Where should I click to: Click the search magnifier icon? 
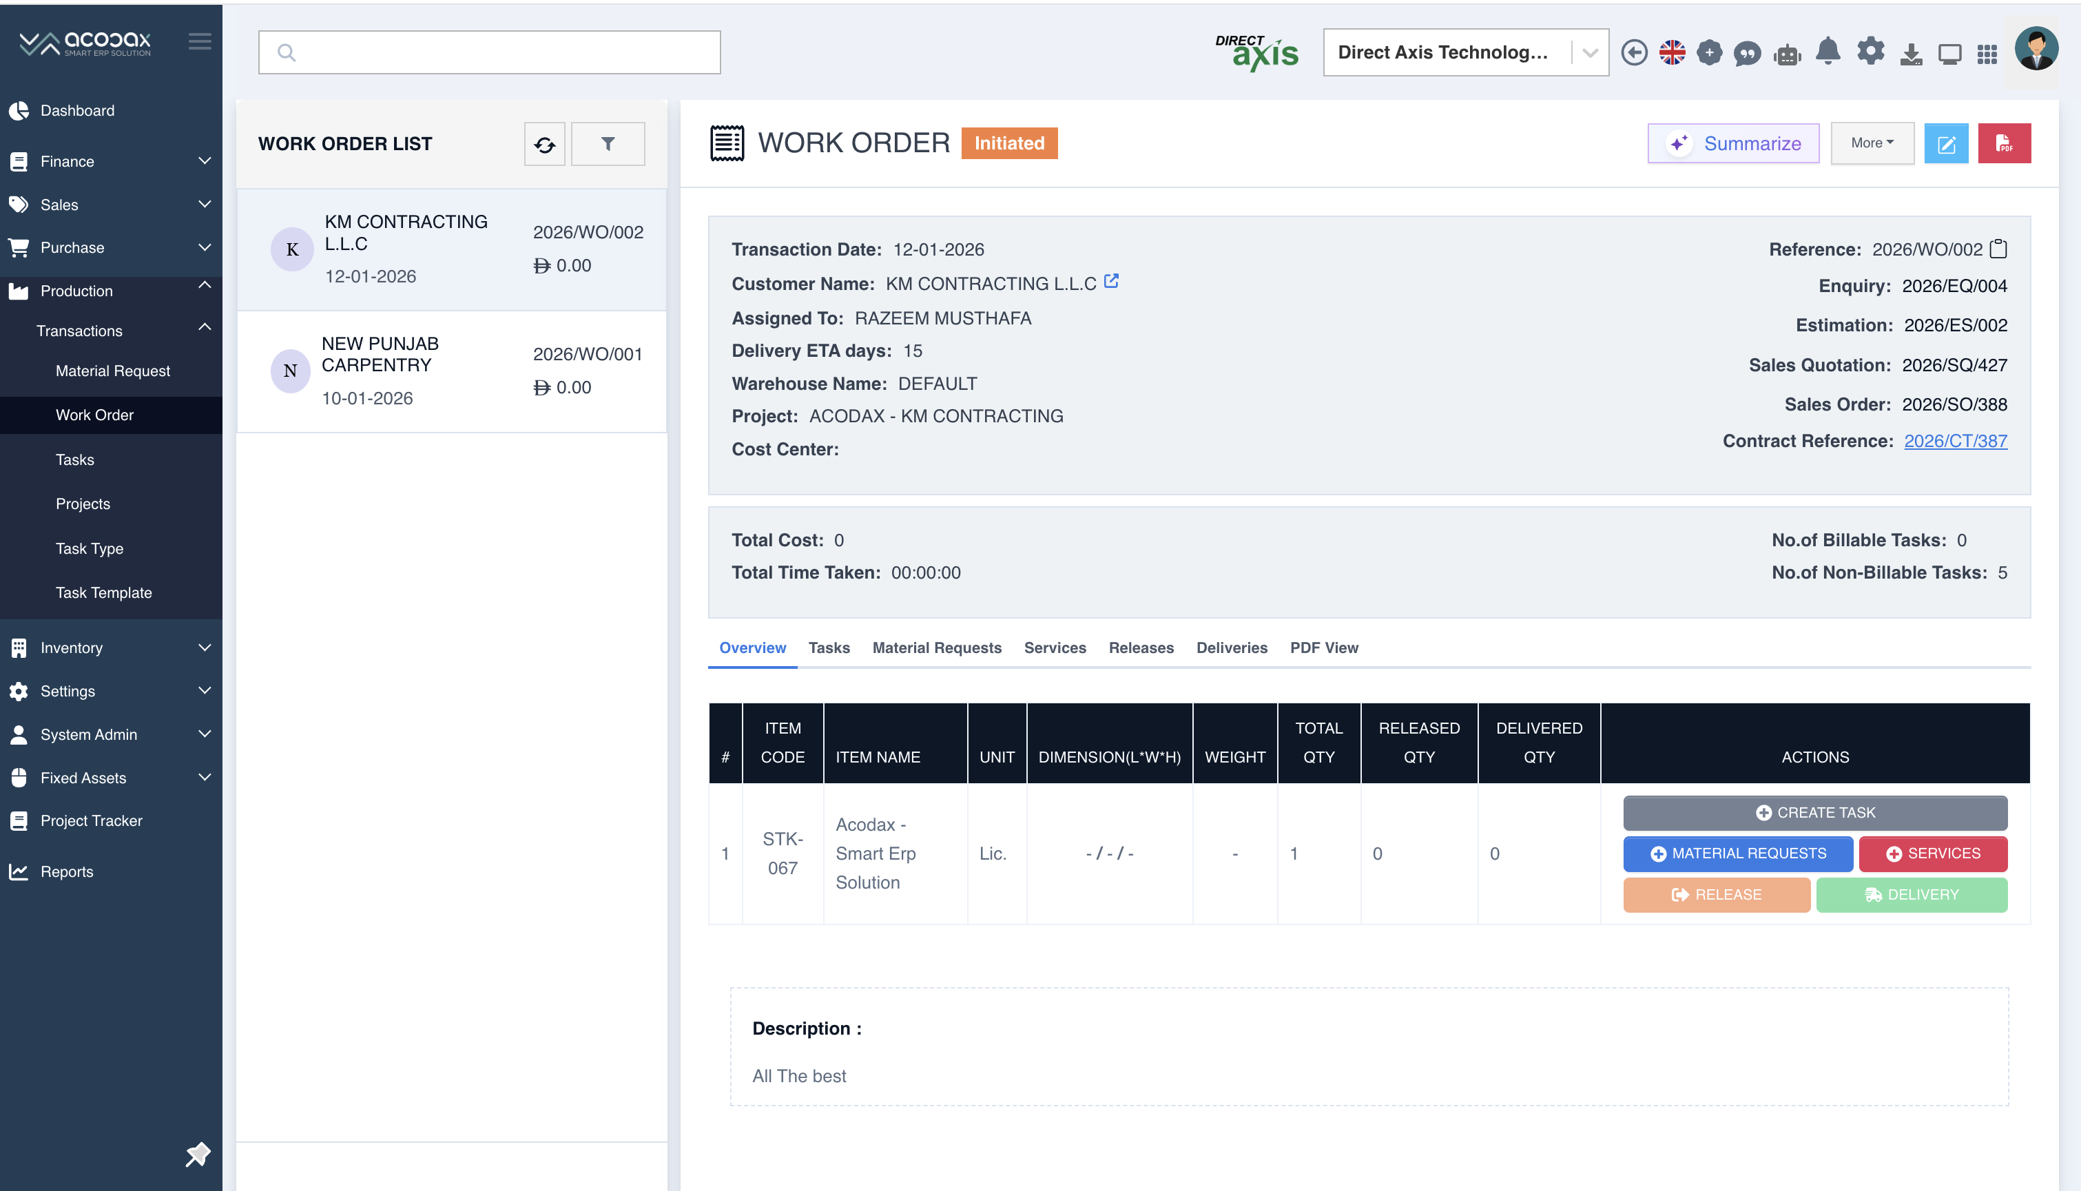coord(287,53)
